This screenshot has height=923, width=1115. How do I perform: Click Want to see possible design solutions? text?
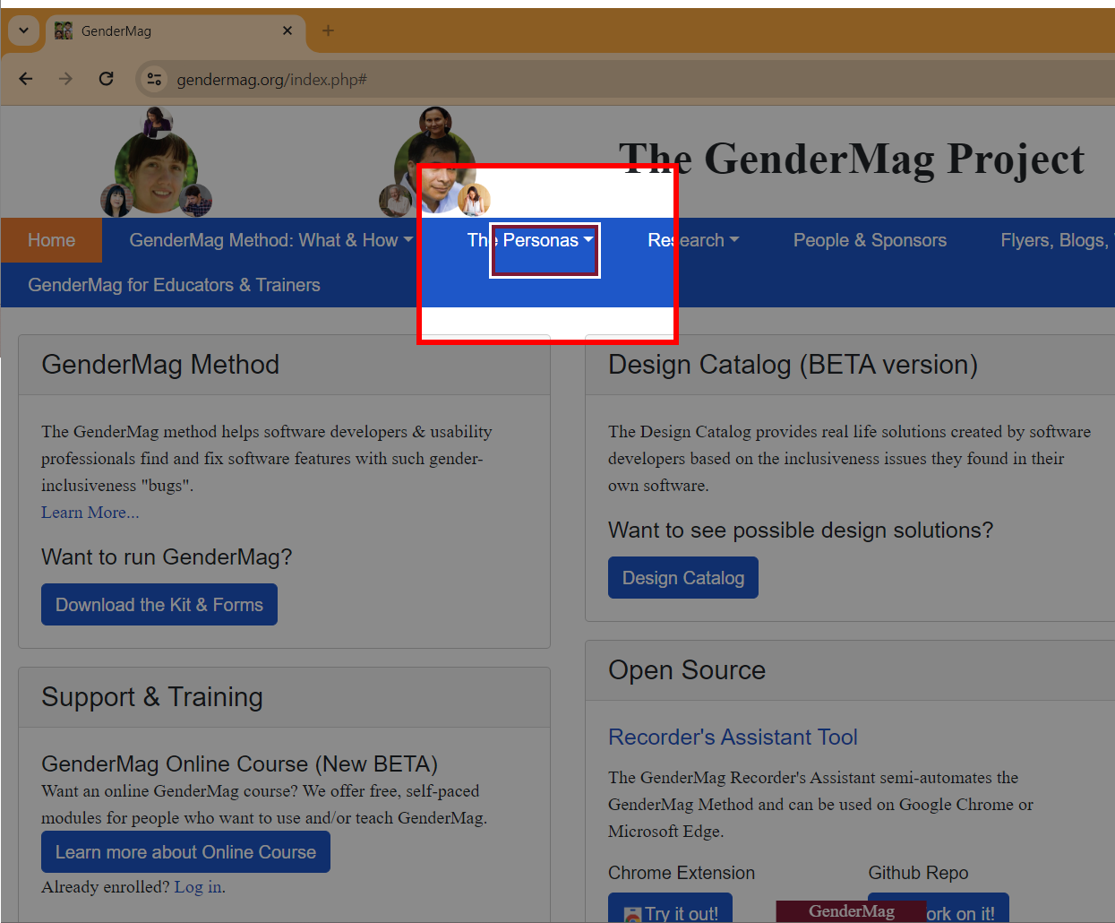click(801, 530)
